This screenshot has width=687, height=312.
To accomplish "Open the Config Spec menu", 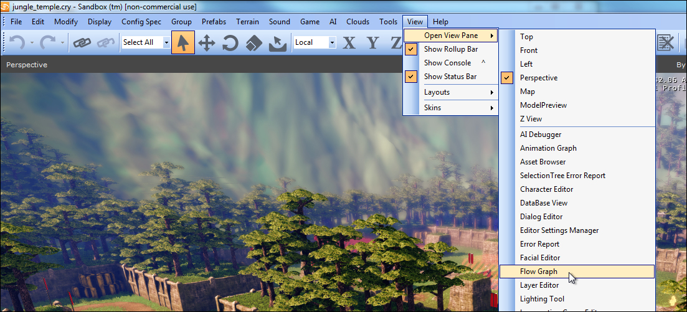I will coord(141,21).
